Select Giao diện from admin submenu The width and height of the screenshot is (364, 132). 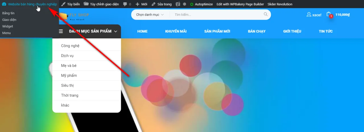tap(9, 20)
